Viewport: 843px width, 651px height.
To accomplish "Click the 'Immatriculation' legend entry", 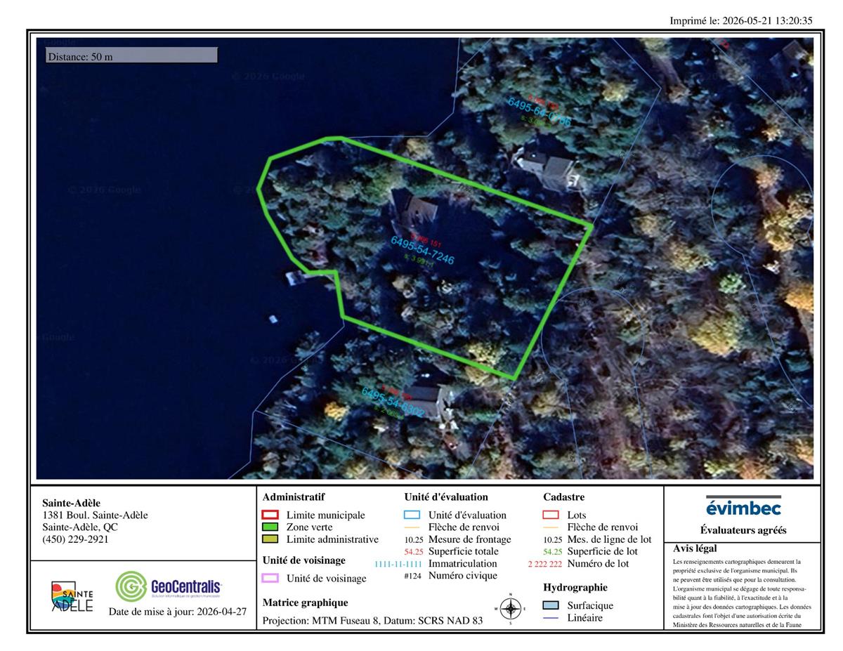I will coord(462,563).
